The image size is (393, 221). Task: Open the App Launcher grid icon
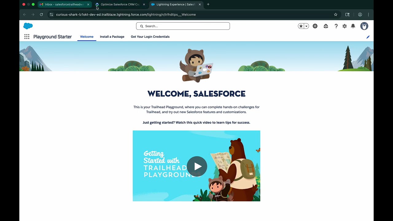[27, 37]
